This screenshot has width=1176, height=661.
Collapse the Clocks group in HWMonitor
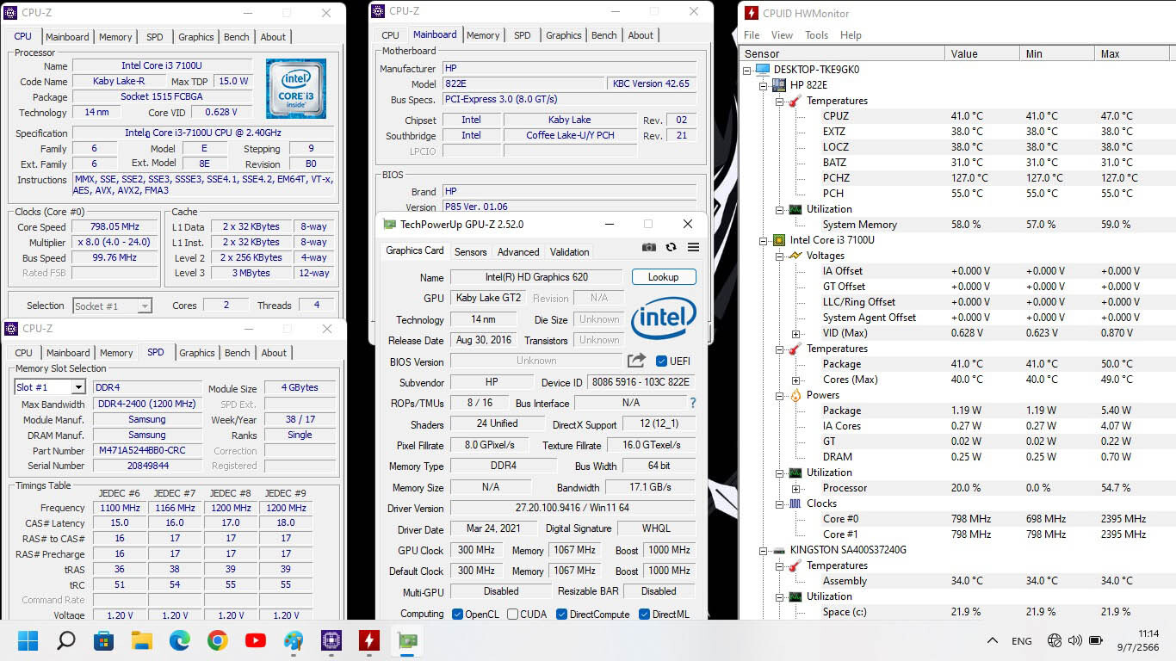779,503
